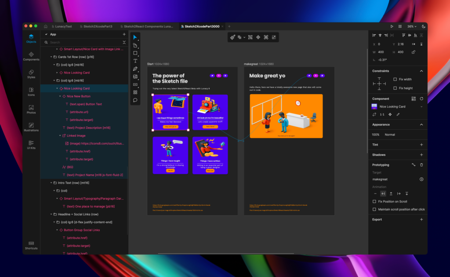
Task: Open the Illustrations sidebar panel
Action: [x=31, y=127]
